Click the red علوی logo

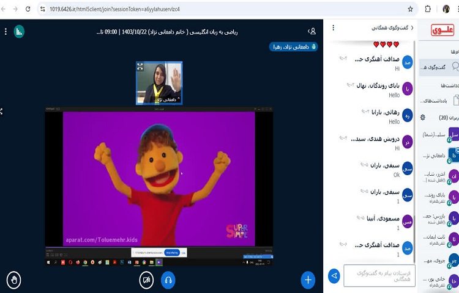pos(442,30)
